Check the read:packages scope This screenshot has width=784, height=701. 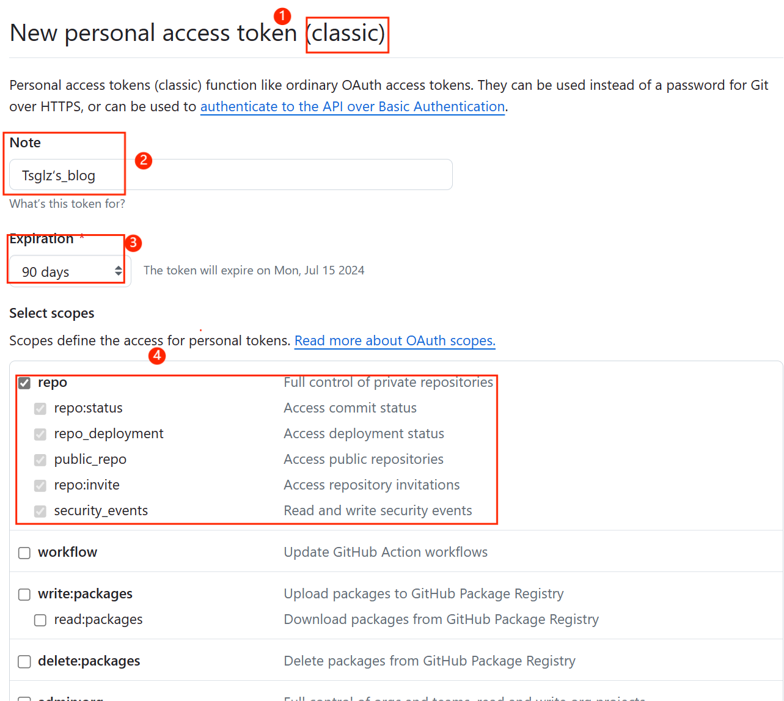(40, 620)
